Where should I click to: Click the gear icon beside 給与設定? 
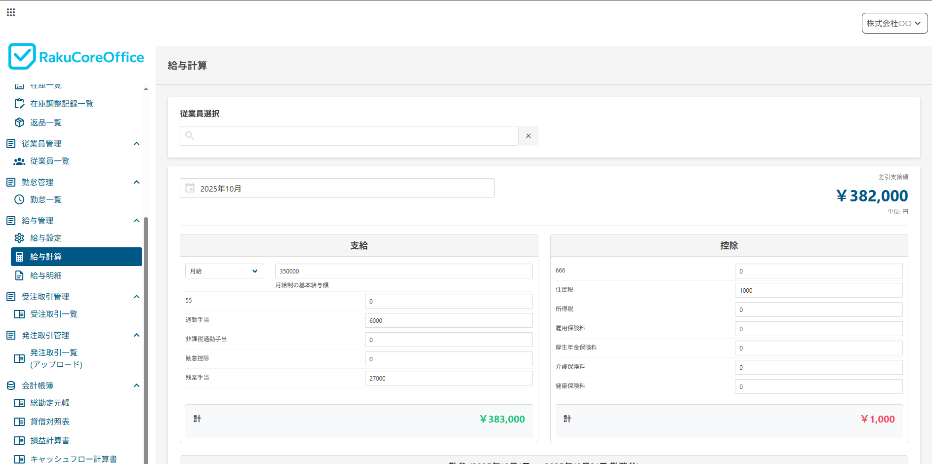[19, 238]
